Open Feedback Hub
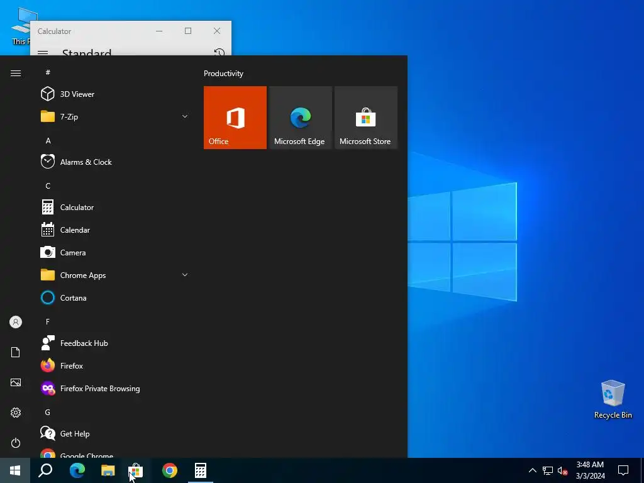Screen dimensions: 644x483 pos(115,343)
